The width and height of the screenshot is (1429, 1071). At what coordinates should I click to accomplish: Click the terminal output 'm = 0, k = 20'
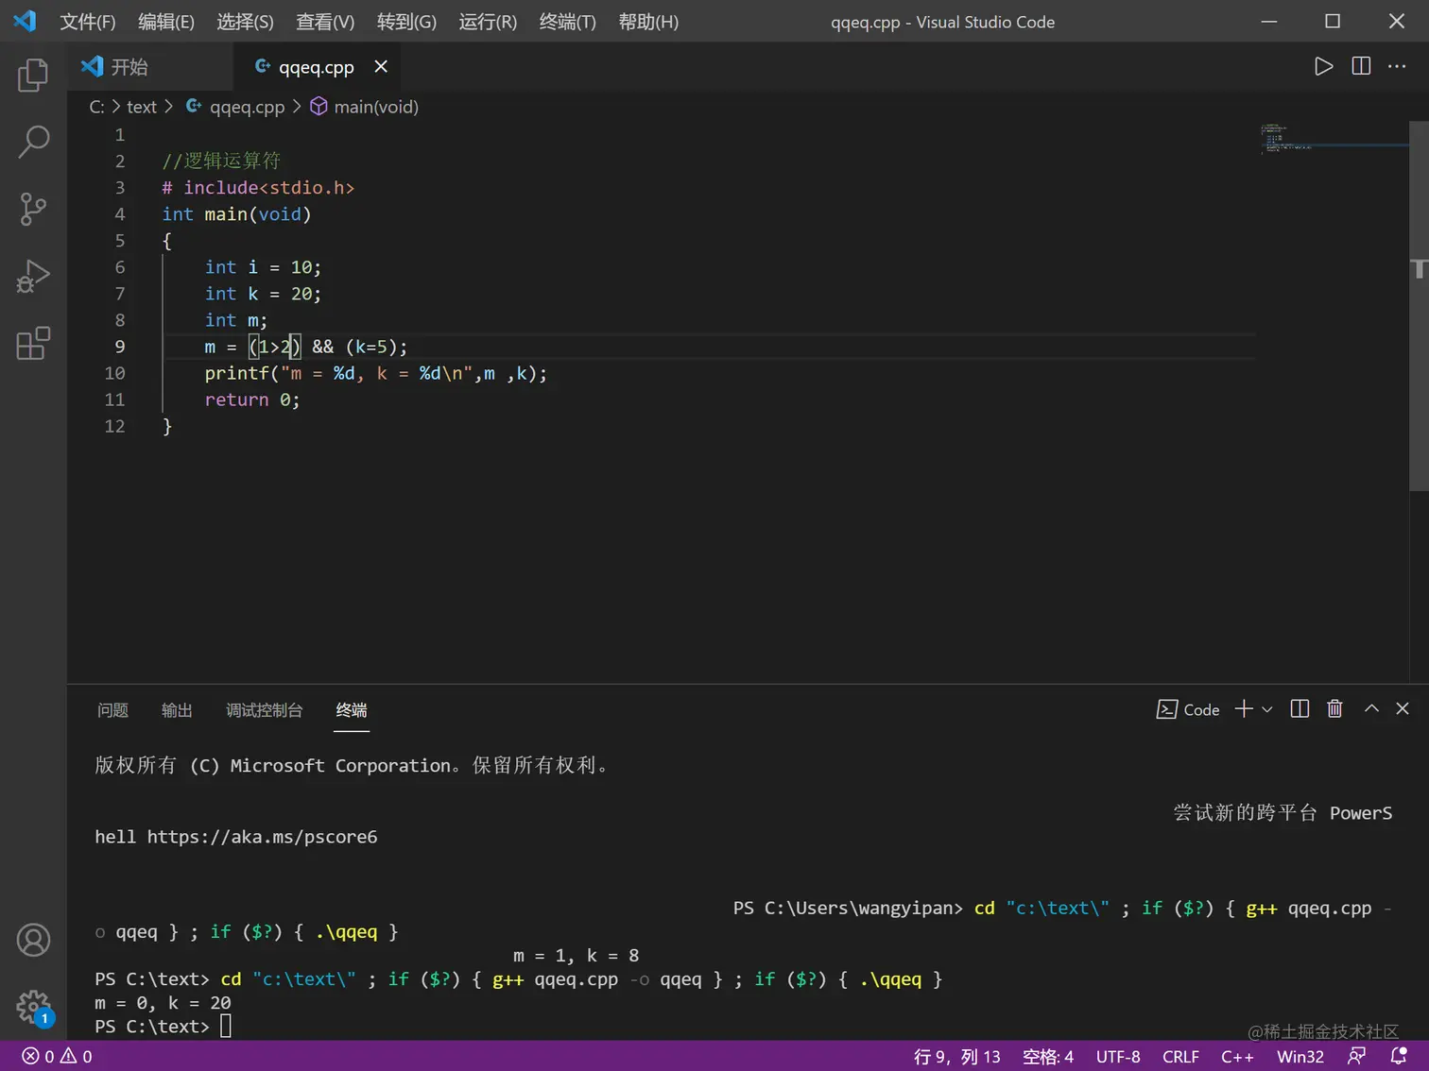pyautogui.click(x=163, y=1002)
